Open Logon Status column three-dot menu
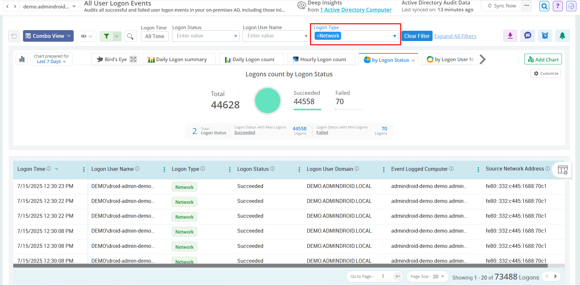580x286 pixels. tap(299, 170)
